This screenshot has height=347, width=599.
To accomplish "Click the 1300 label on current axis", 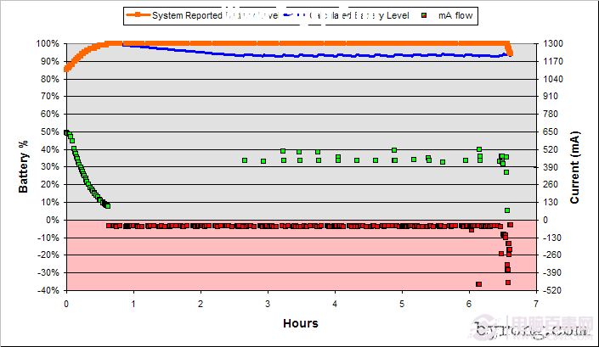I will (x=553, y=43).
